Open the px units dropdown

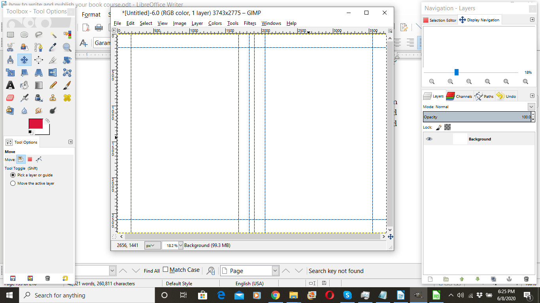click(x=152, y=245)
